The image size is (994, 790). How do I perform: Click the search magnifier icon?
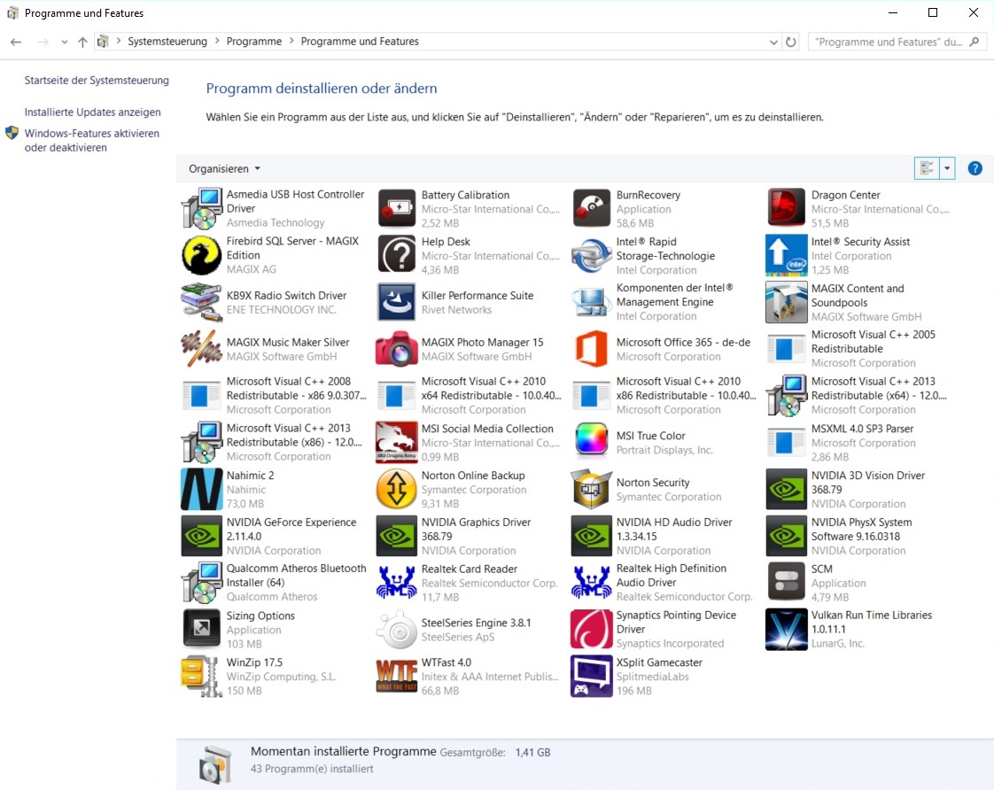point(975,42)
